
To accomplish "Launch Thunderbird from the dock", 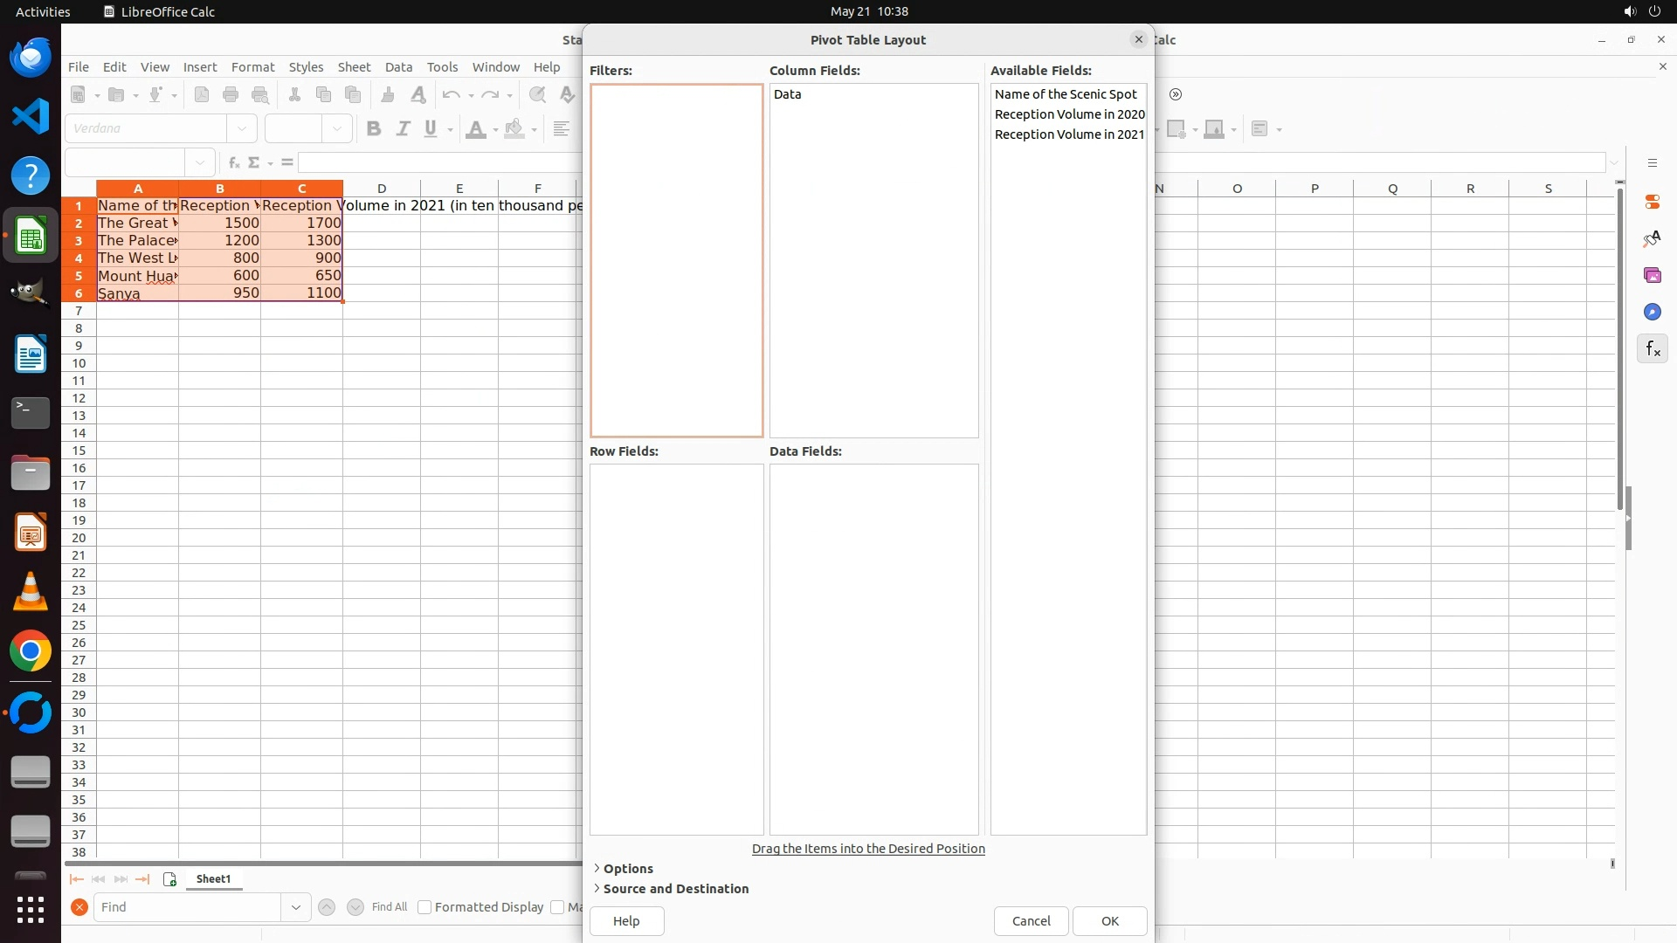I will click(31, 58).
